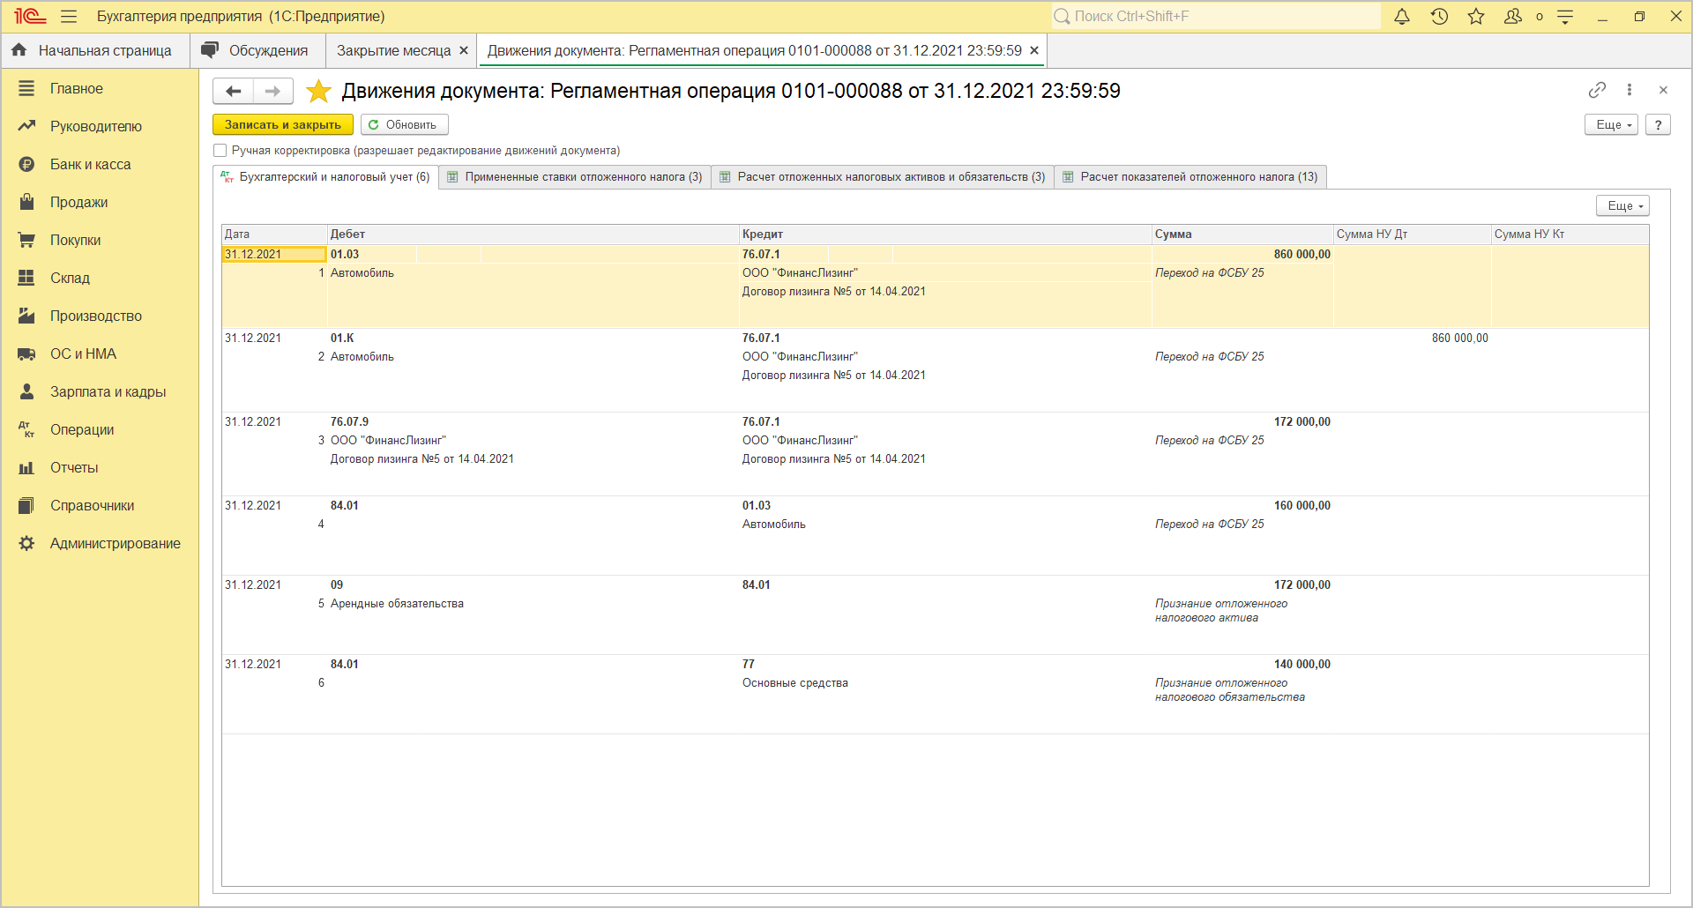Open Зарплата и кадры section
This screenshot has width=1693, height=908.
tap(108, 391)
